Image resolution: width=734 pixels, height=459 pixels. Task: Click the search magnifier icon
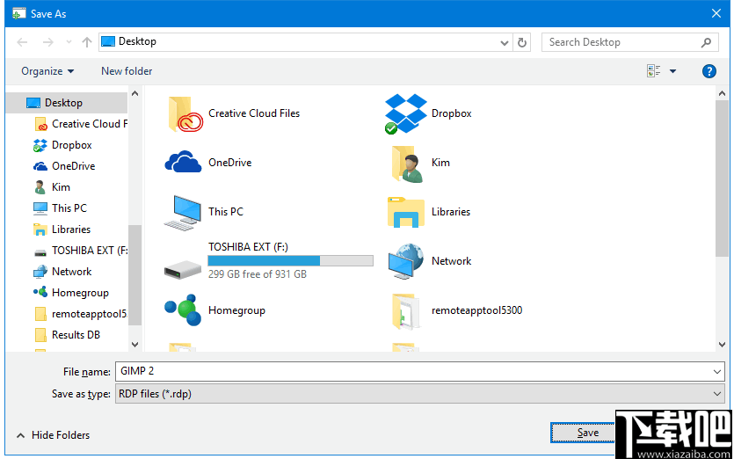707,42
